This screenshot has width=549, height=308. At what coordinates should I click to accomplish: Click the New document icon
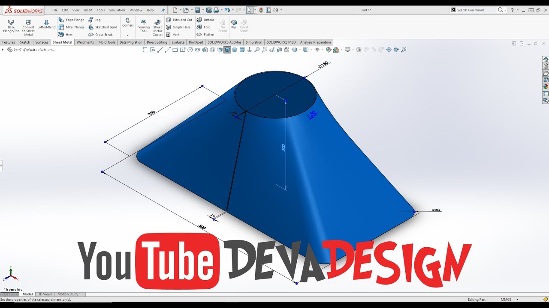[175, 10]
